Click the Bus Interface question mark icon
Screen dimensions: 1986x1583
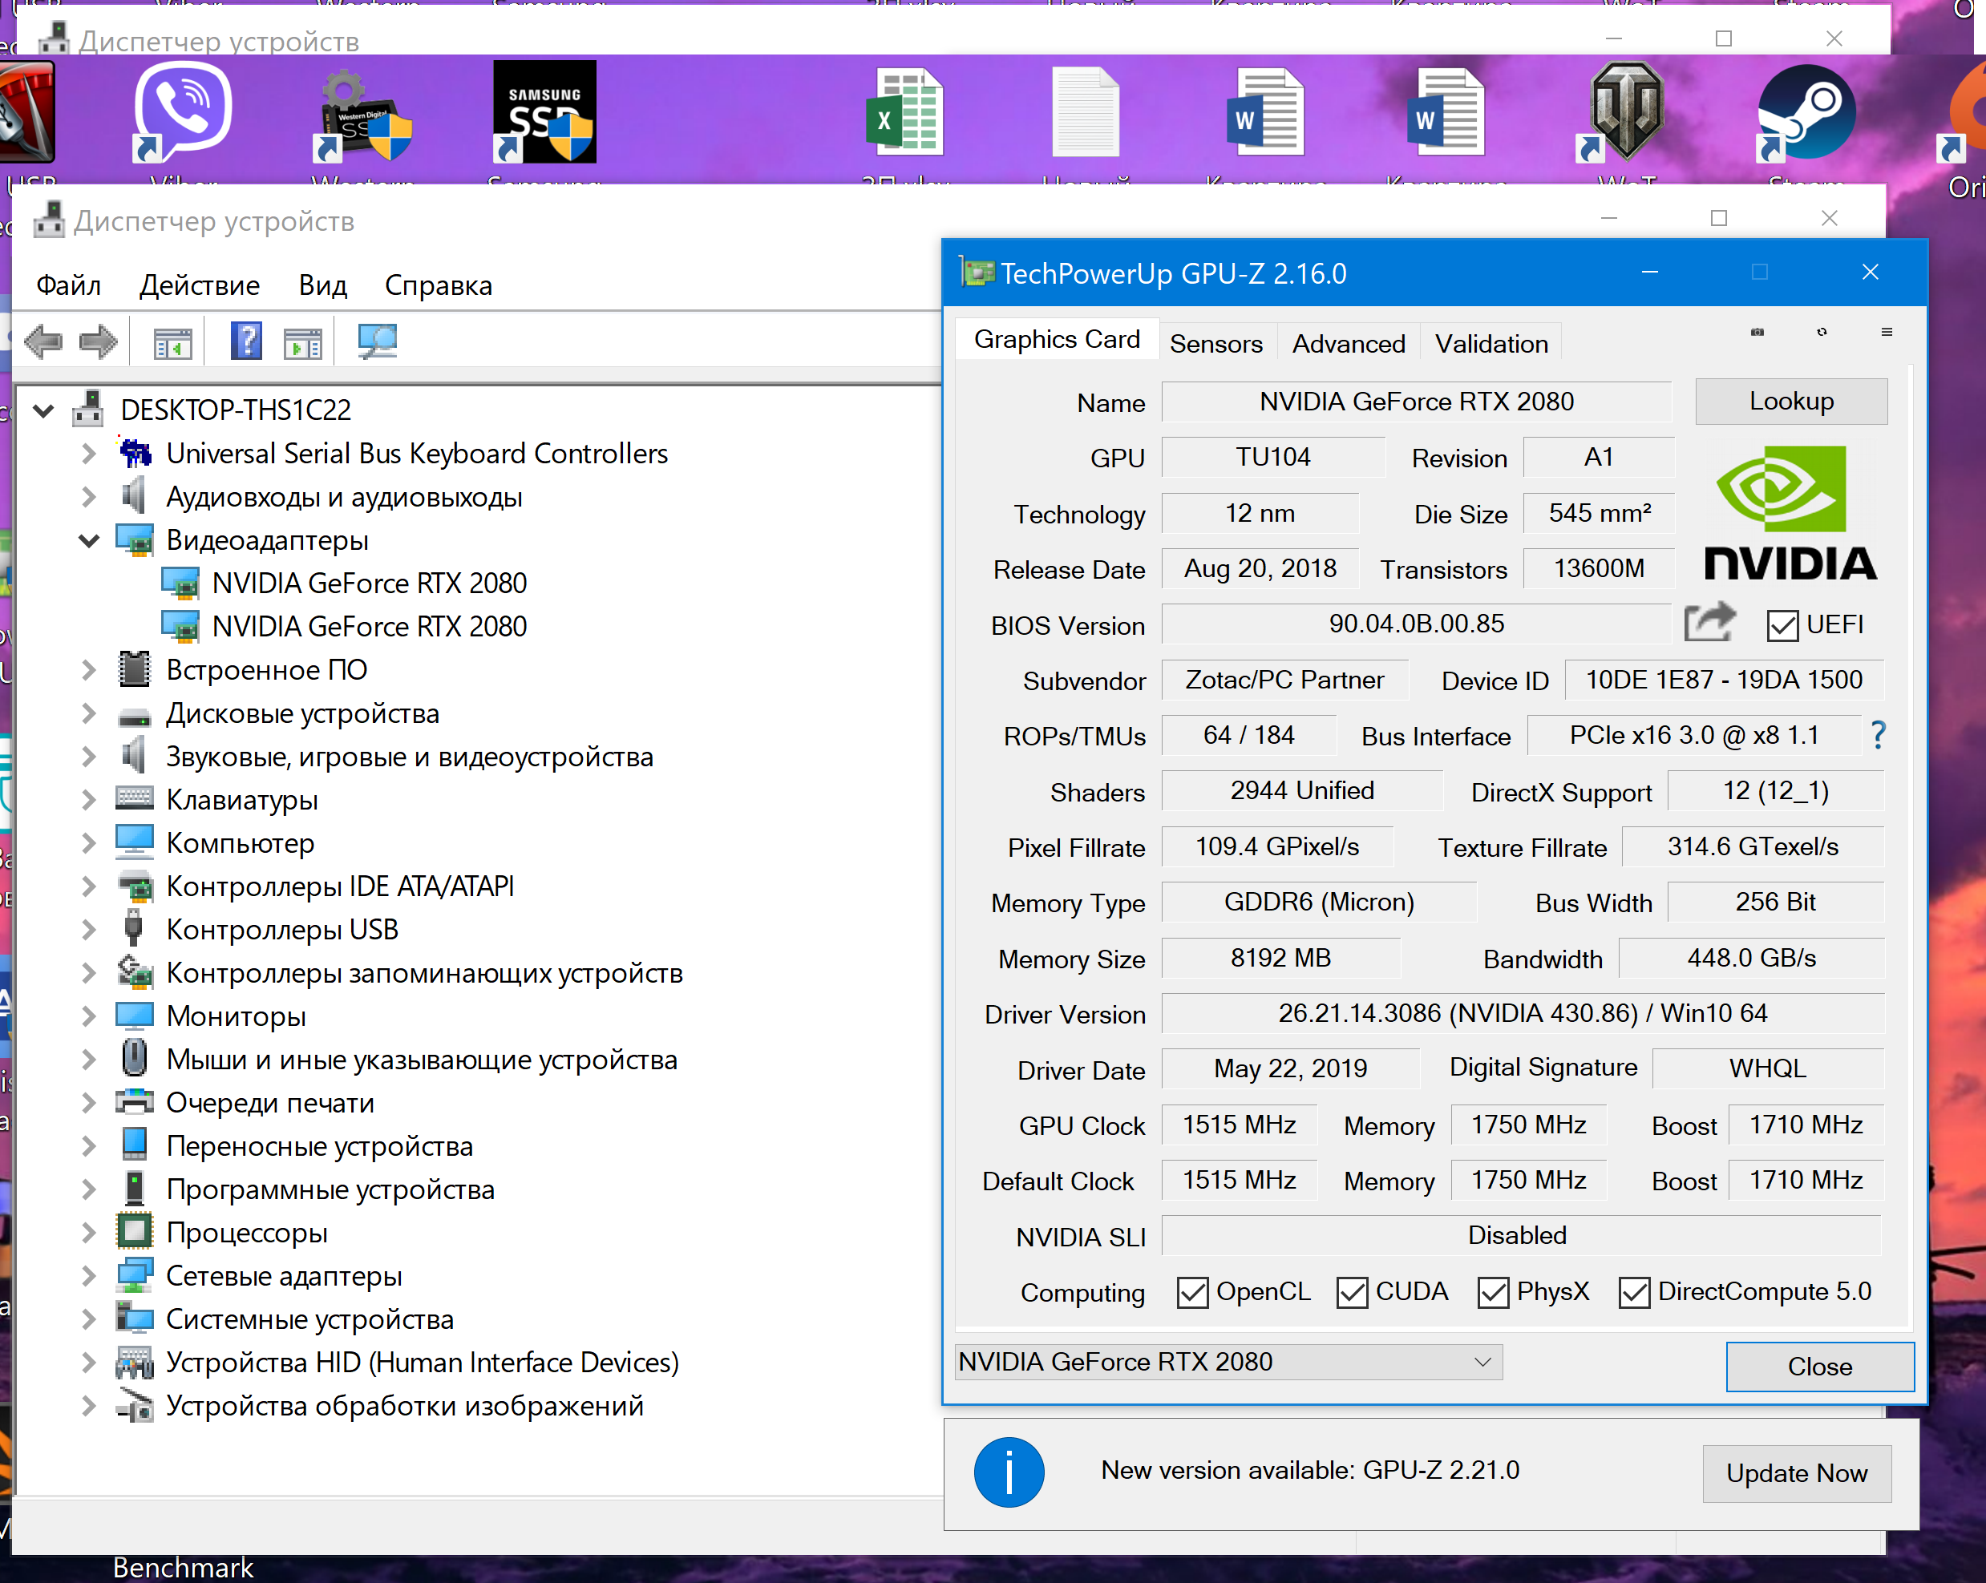[x=1879, y=735]
